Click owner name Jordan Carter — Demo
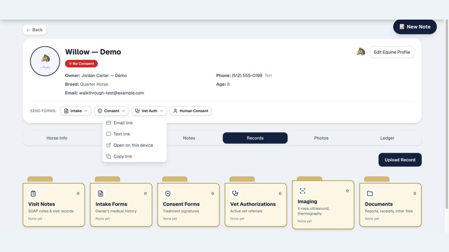The width and height of the screenshot is (449, 252). pos(104,76)
